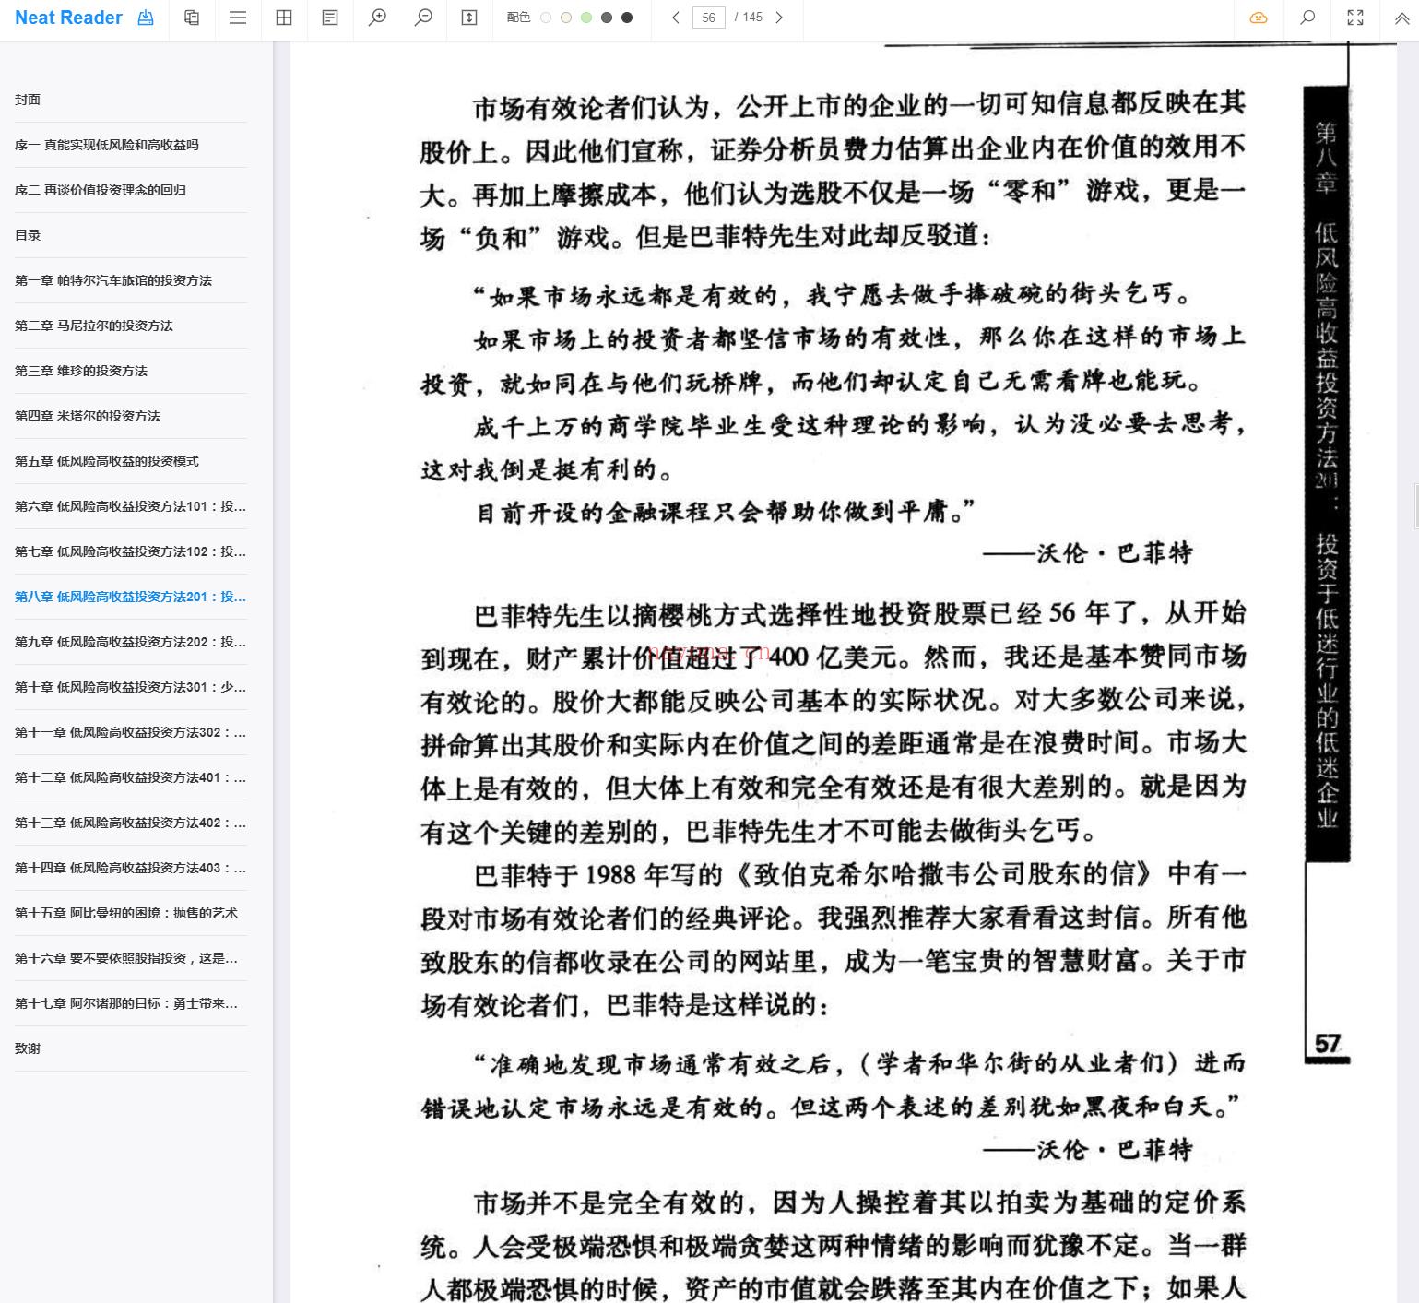The width and height of the screenshot is (1419, 1303).
Task: Select the white color theme swatch
Action: [x=546, y=18]
